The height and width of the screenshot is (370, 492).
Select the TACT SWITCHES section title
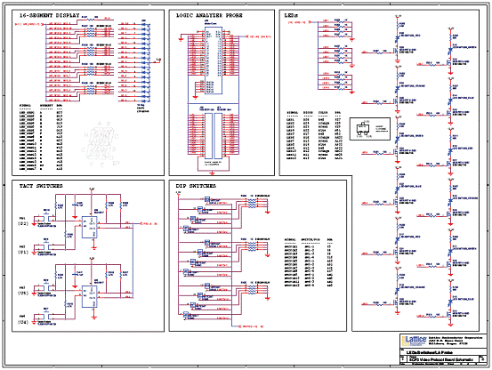(41, 186)
